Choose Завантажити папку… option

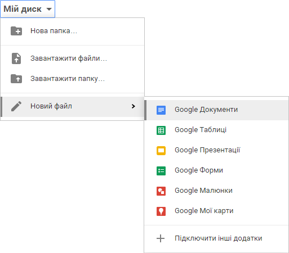coord(73,79)
